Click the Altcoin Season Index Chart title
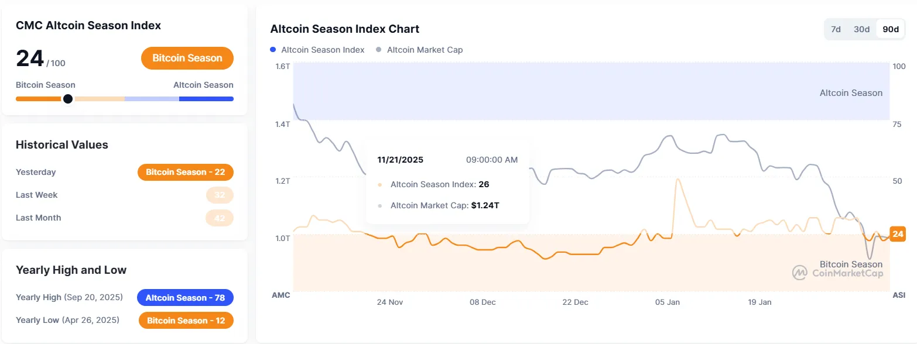The image size is (917, 344). pyautogui.click(x=345, y=29)
